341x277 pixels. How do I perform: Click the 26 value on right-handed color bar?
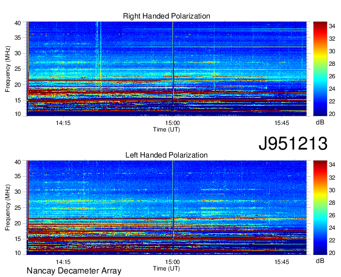point(332,76)
